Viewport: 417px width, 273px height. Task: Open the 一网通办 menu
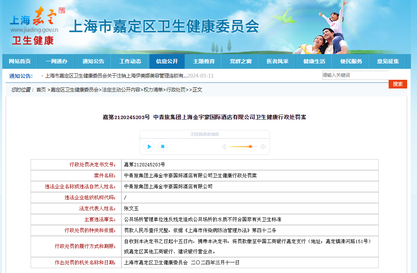[56, 61]
